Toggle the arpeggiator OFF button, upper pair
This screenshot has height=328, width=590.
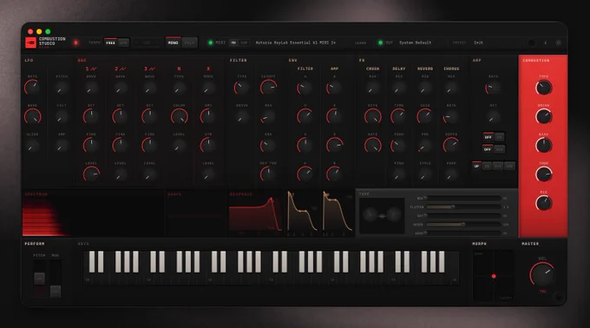488,137
